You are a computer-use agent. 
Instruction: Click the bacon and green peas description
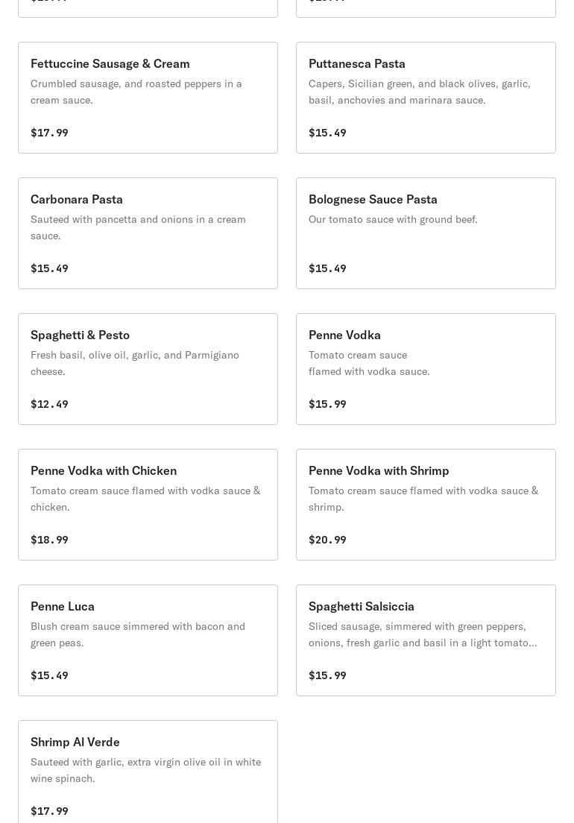(x=138, y=634)
